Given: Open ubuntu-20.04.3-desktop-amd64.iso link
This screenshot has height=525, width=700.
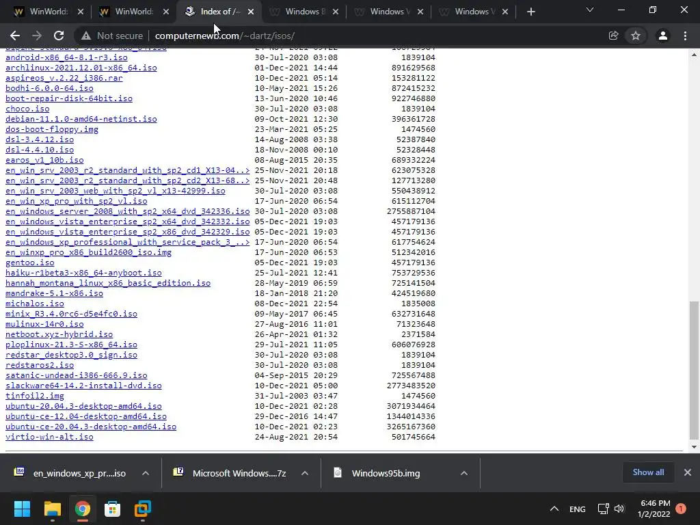Looking at the screenshot, I should (83, 406).
